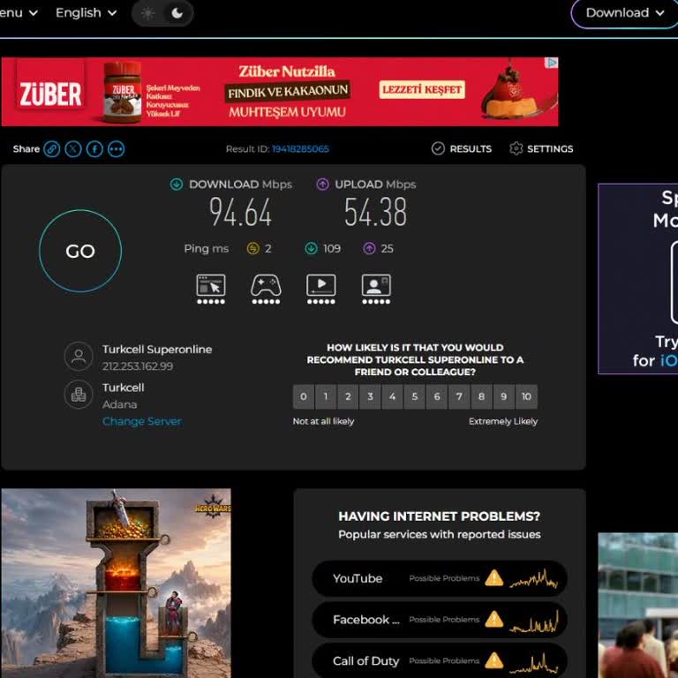Select rating 1 on recommendation scale
Image resolution: width=678 pixels, height=678 pixels.
pyautogui.click(x=326, y=396)
